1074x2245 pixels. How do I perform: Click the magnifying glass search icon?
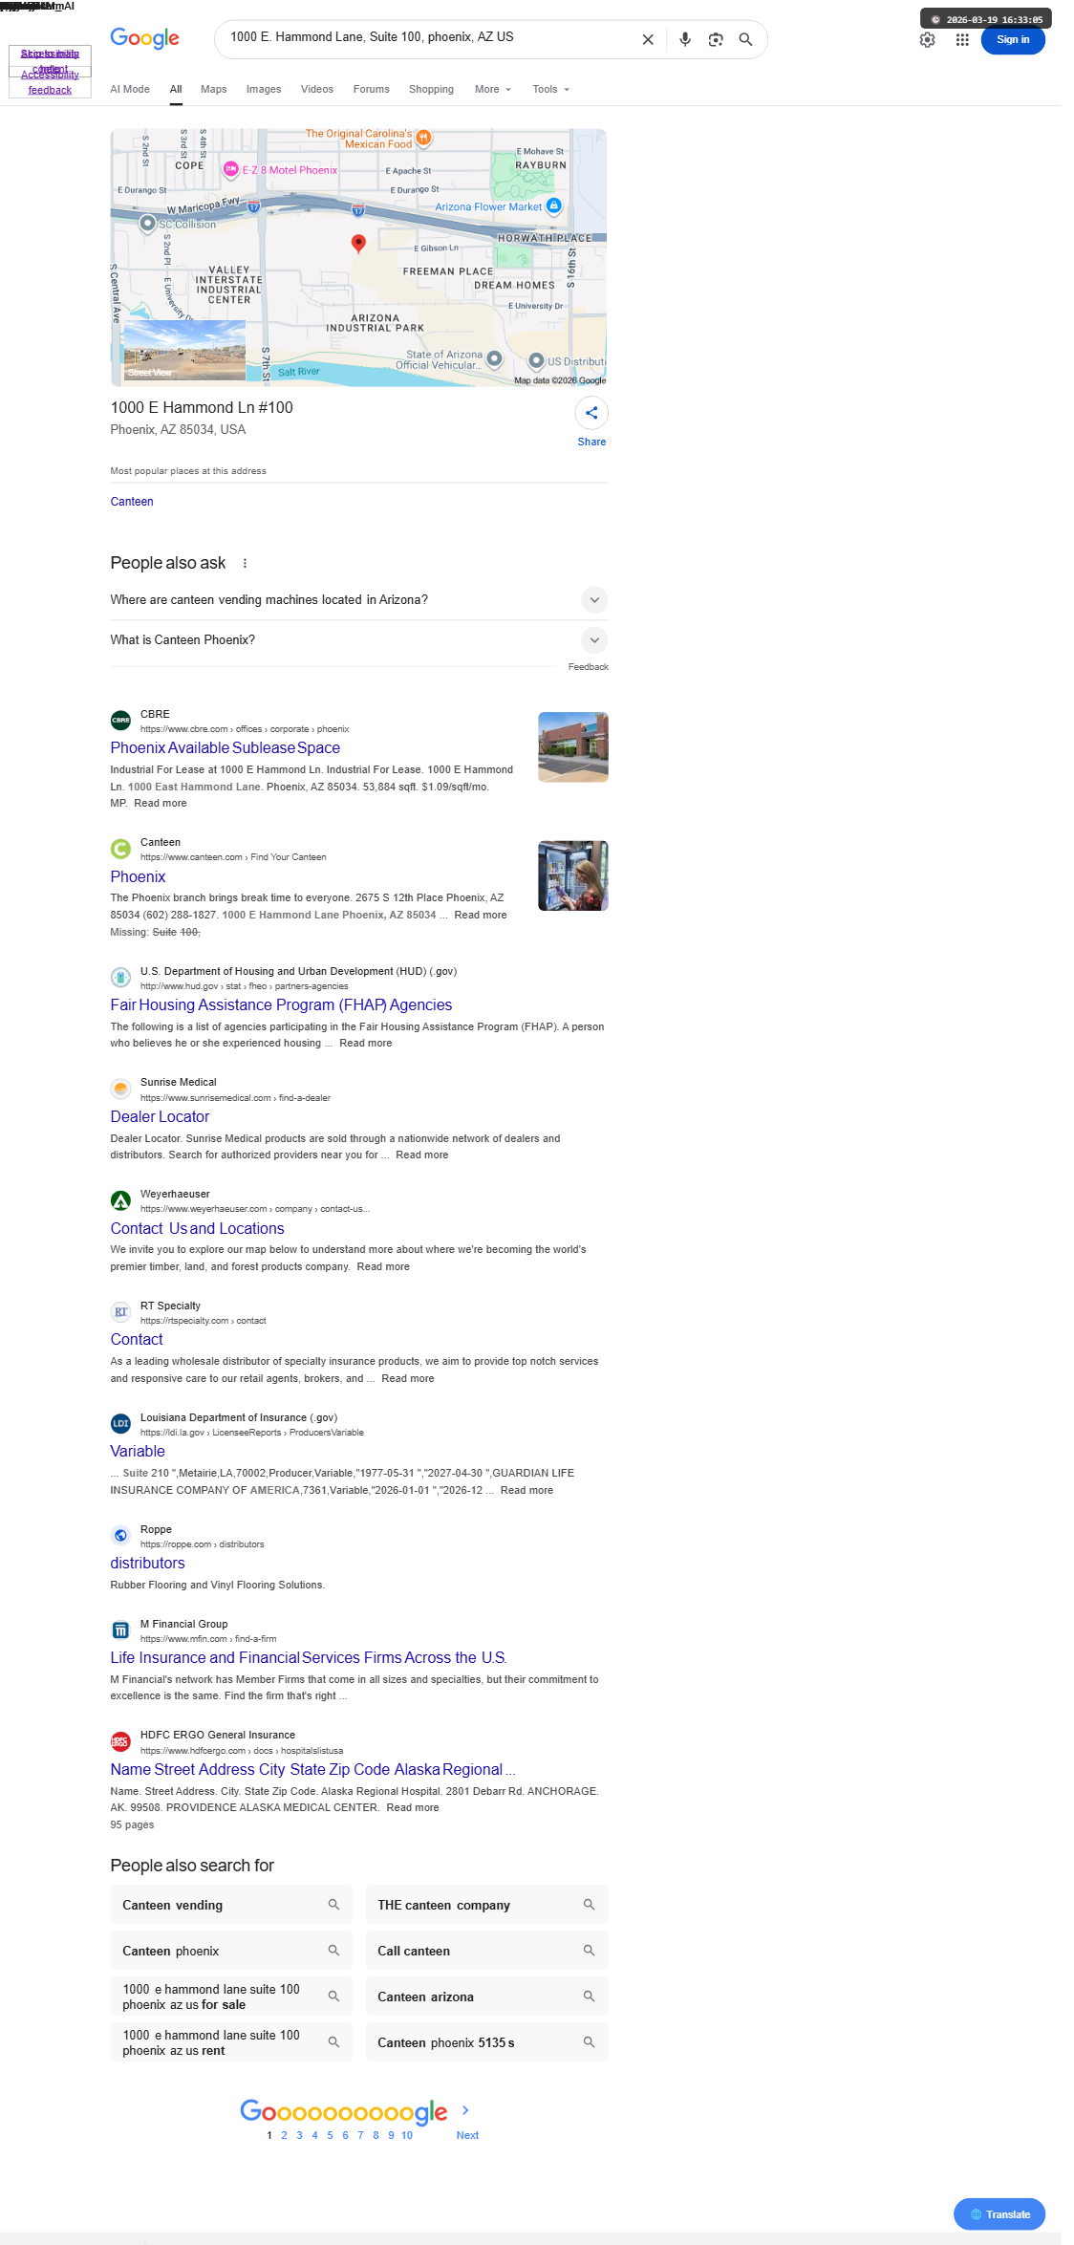(x=746, y=39)
